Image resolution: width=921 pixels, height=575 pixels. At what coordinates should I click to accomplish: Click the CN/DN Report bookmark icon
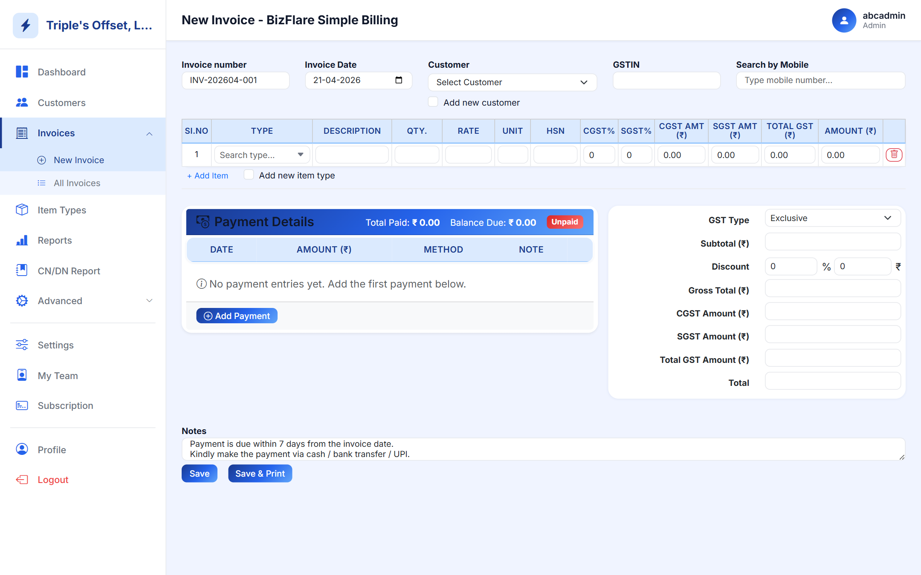point(22,270)
